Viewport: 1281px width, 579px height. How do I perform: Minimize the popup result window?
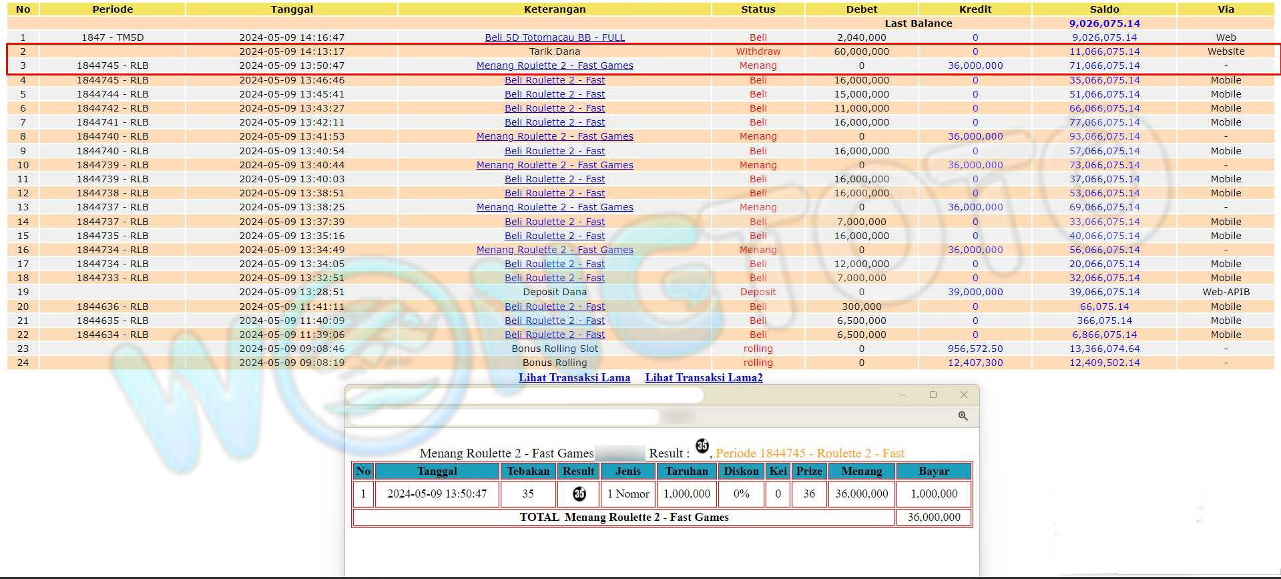coord(903,395)
